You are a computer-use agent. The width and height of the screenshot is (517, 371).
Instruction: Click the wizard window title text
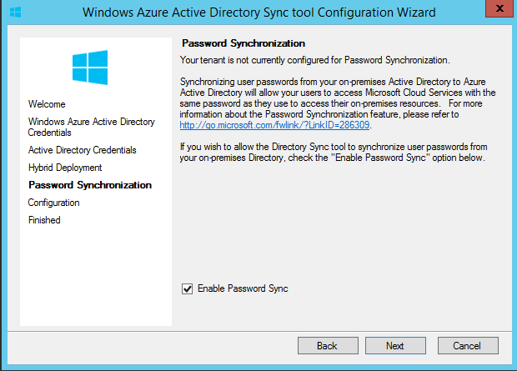pos(258,13)
